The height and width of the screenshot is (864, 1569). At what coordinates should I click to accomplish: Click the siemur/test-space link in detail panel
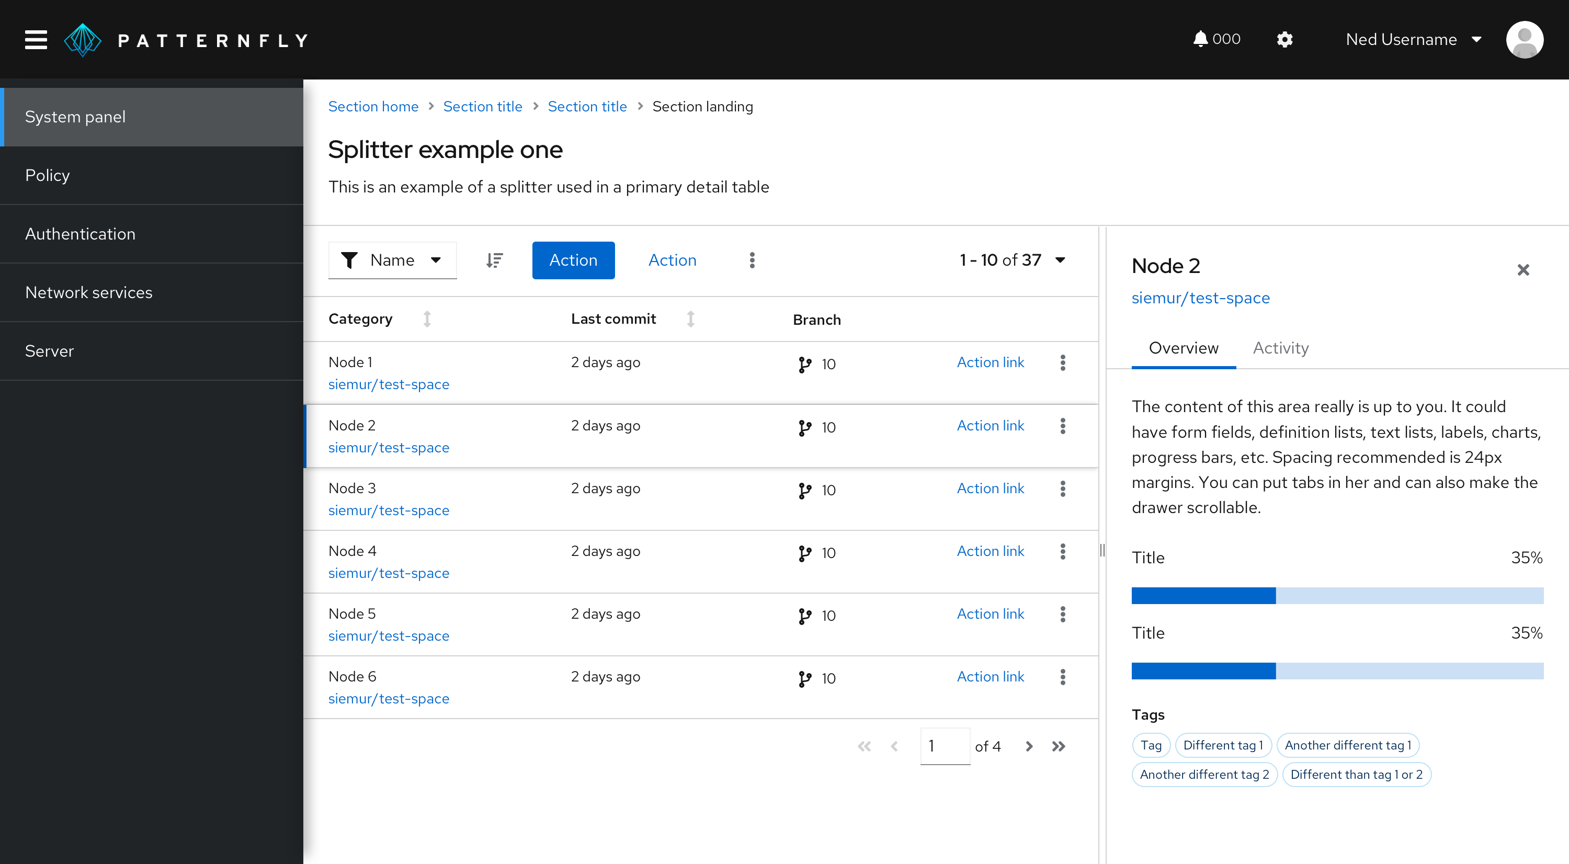[1200, 298]
